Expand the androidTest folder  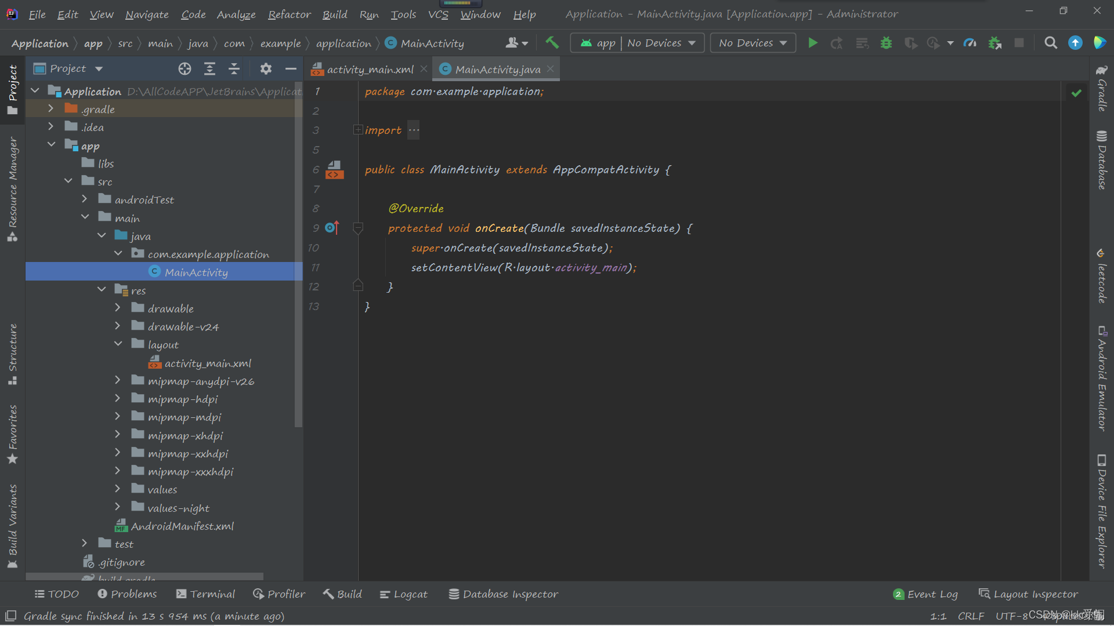click(85, 199)
